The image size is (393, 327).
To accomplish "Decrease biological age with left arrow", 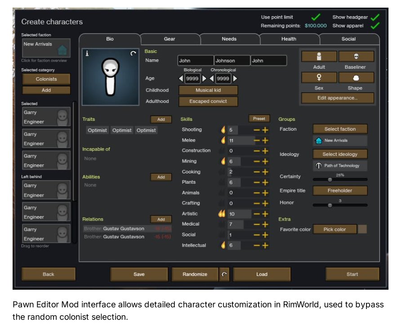I will [181, 79].
